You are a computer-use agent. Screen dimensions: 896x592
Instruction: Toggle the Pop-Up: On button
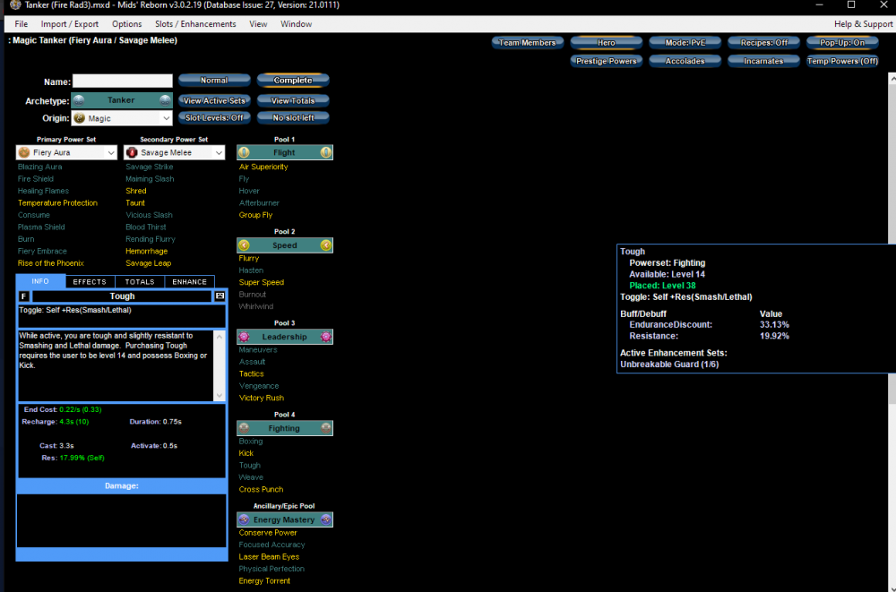841,42
